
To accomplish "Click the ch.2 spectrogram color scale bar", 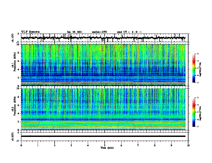I will [194, 112].
